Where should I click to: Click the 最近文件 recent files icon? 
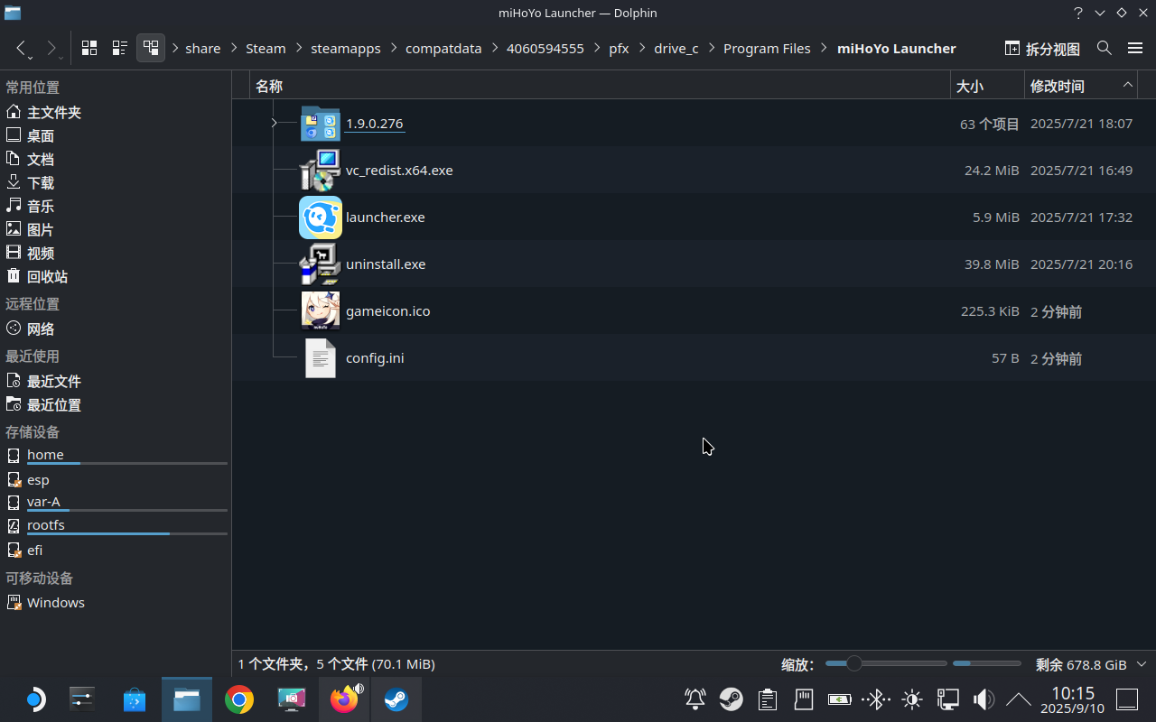click(x=14, y=381)
